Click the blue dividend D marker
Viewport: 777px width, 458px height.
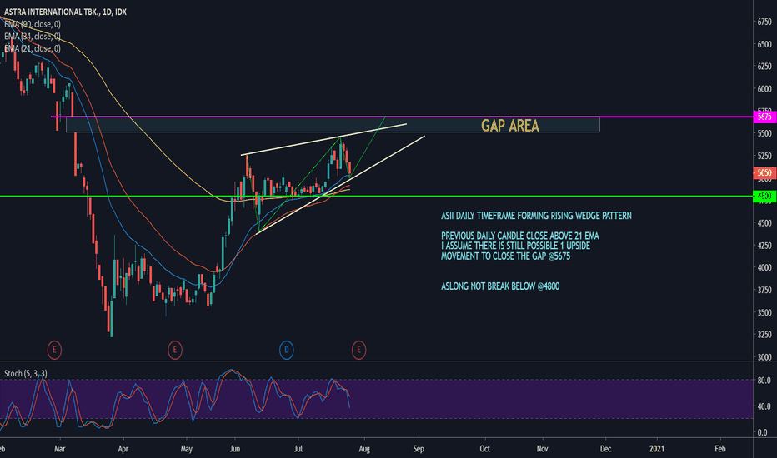(x=287, y=350)
